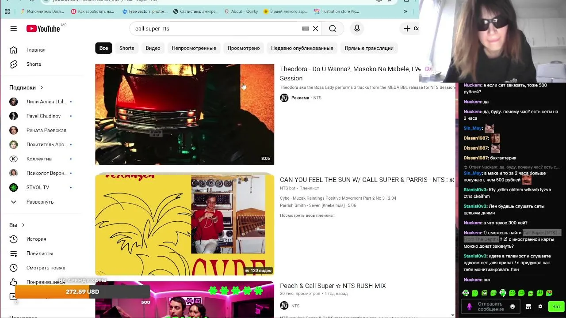The image size is (566, 318).
Task: Open the 9 идей легкого зар... bookmark
Action: tap(286, 11)
